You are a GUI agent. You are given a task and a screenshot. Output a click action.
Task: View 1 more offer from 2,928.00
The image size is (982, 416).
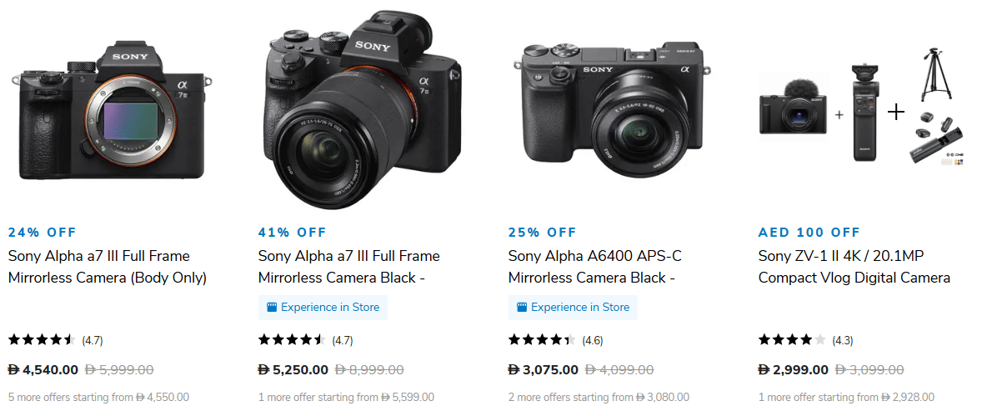[846, 398]
